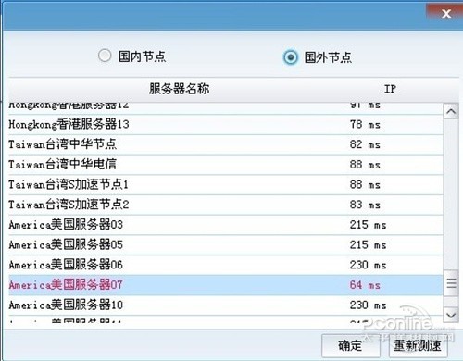Select Hongkong香港服务器13 server row
Screen dimensions: 463x361
pos(226,125)
